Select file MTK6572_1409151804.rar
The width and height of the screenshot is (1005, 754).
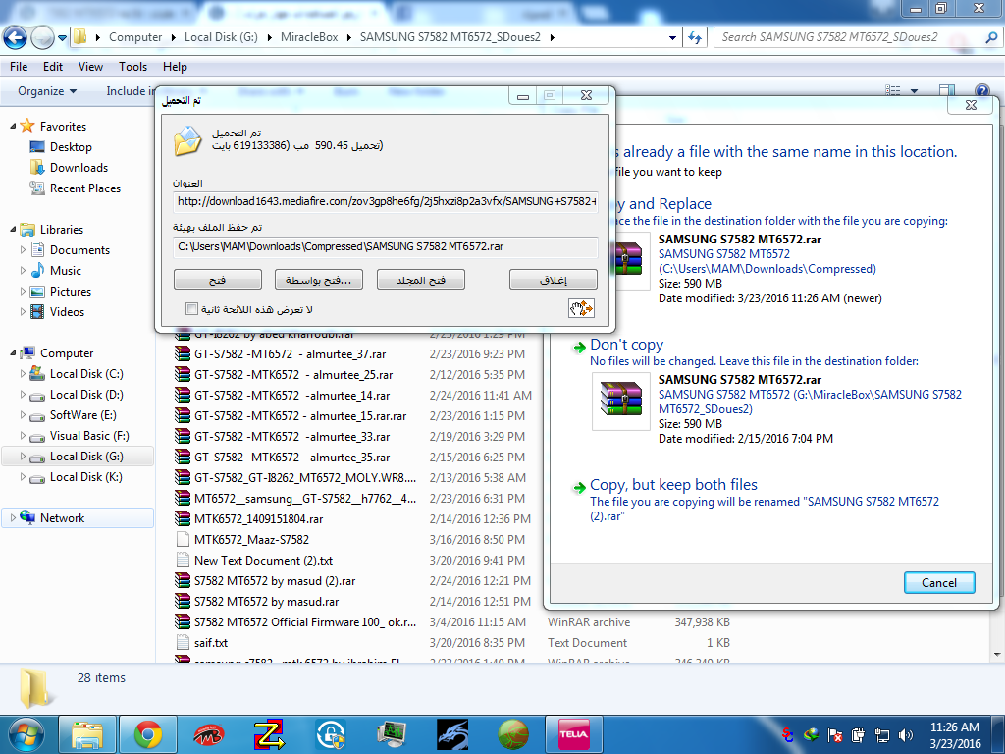point(258,518)
